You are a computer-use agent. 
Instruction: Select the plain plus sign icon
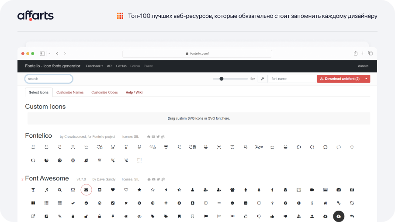(x=166, y=203)
